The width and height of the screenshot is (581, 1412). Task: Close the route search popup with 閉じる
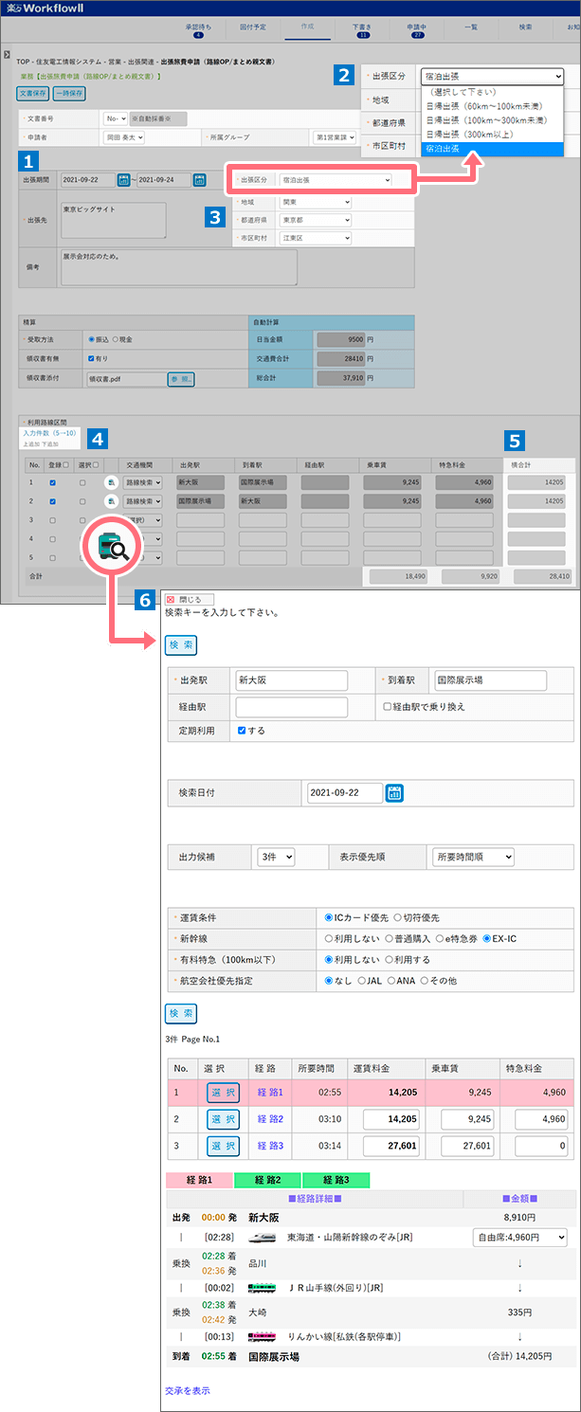190,600
